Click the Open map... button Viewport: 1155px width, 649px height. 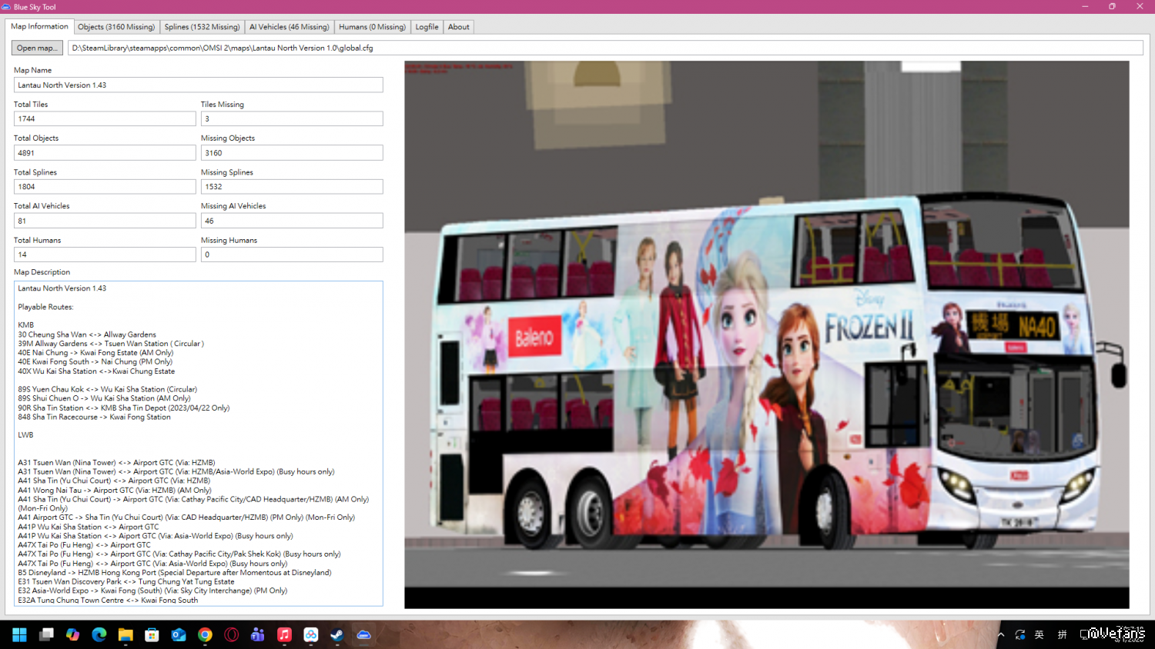(37, 48)
